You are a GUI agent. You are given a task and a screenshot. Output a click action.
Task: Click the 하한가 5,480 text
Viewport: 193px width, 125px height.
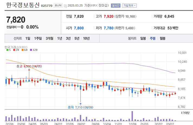coord(125,28)
